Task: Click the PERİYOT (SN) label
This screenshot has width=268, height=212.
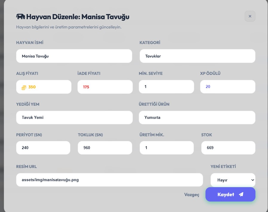Action: pyautogui.click(x=29, y=135)
